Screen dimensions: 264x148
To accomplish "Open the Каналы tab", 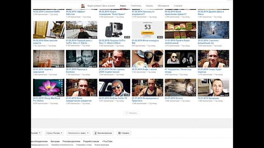I will 149,6.
